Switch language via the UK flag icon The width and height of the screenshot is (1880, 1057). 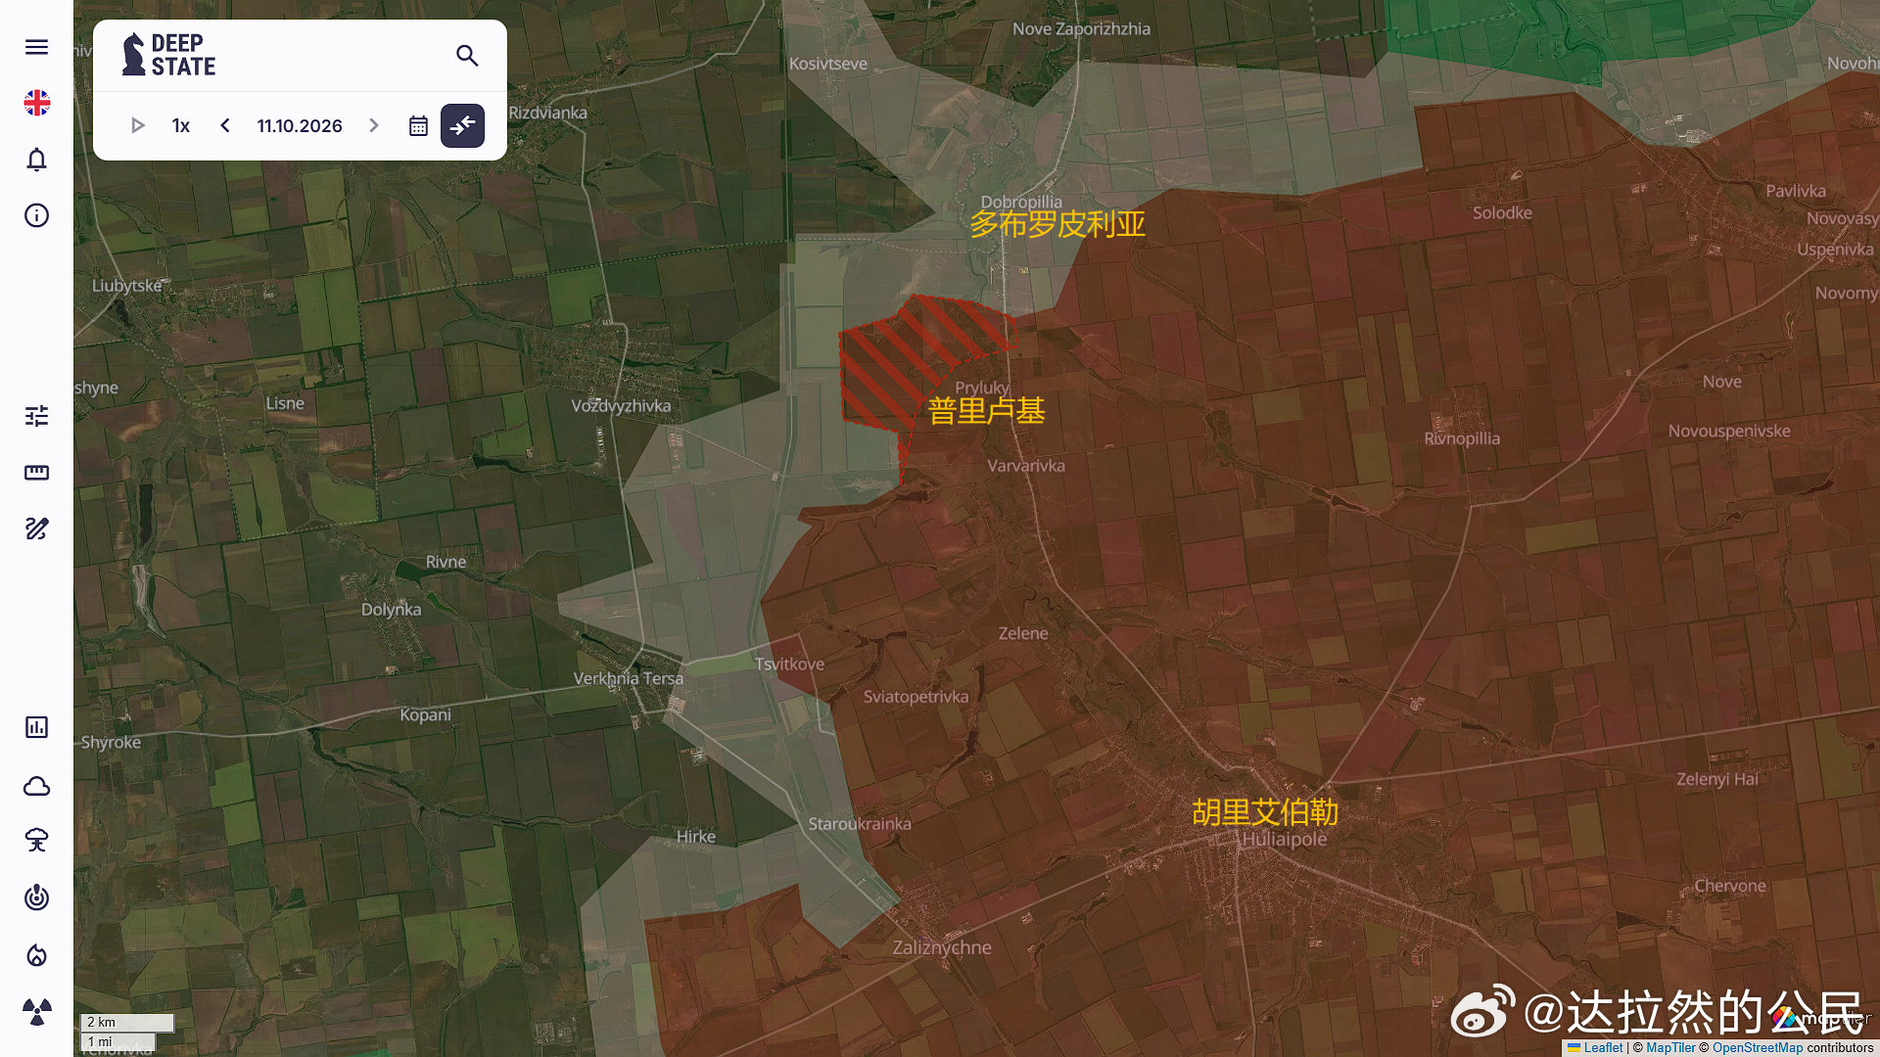tap(36, 103)
